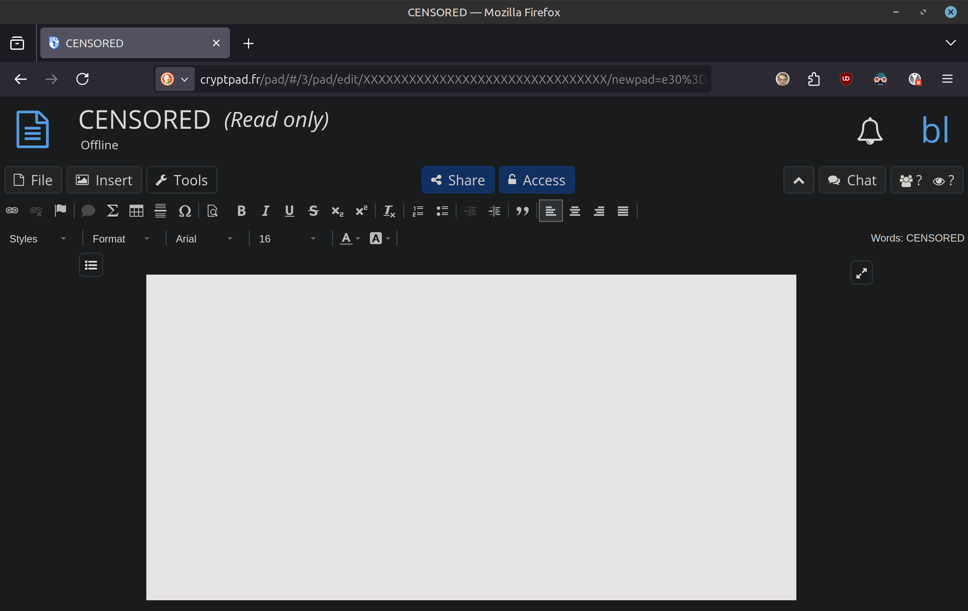
Task: Click the block quote icon
Action: 522,211
